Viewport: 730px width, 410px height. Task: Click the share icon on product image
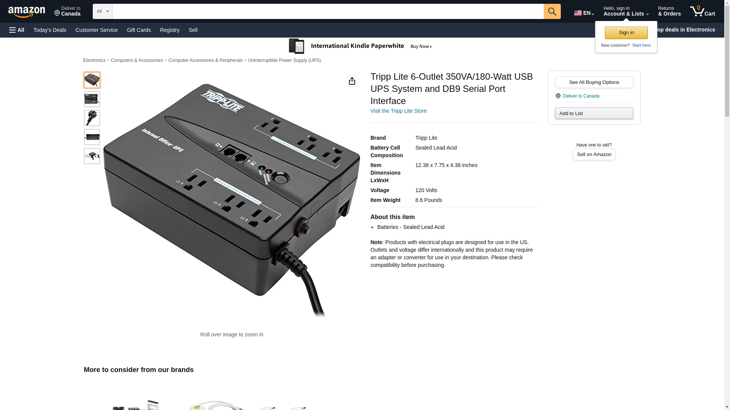click(x=352, y=81)
